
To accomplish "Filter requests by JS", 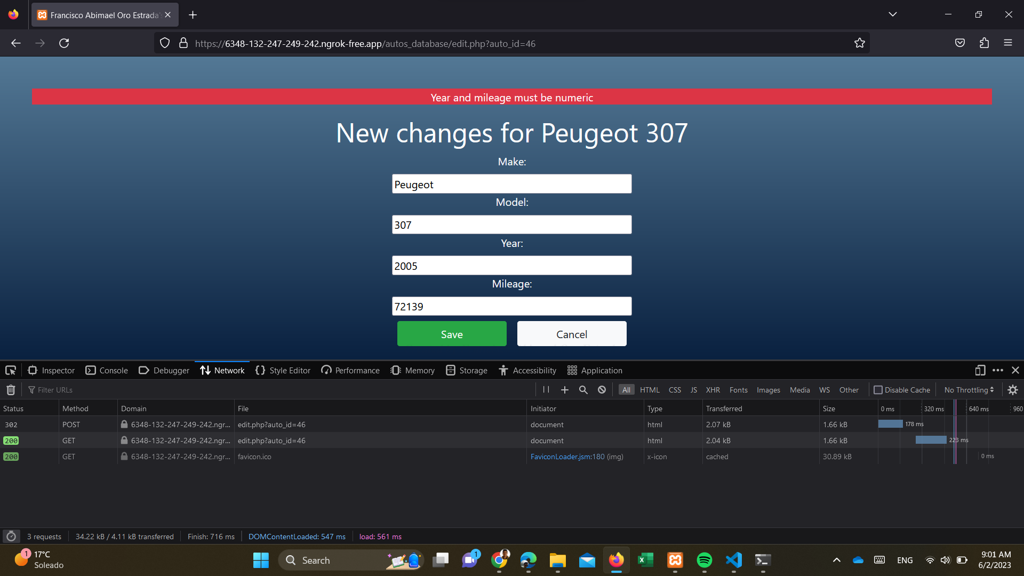I will pyautogui.click(x=694, y=390).
